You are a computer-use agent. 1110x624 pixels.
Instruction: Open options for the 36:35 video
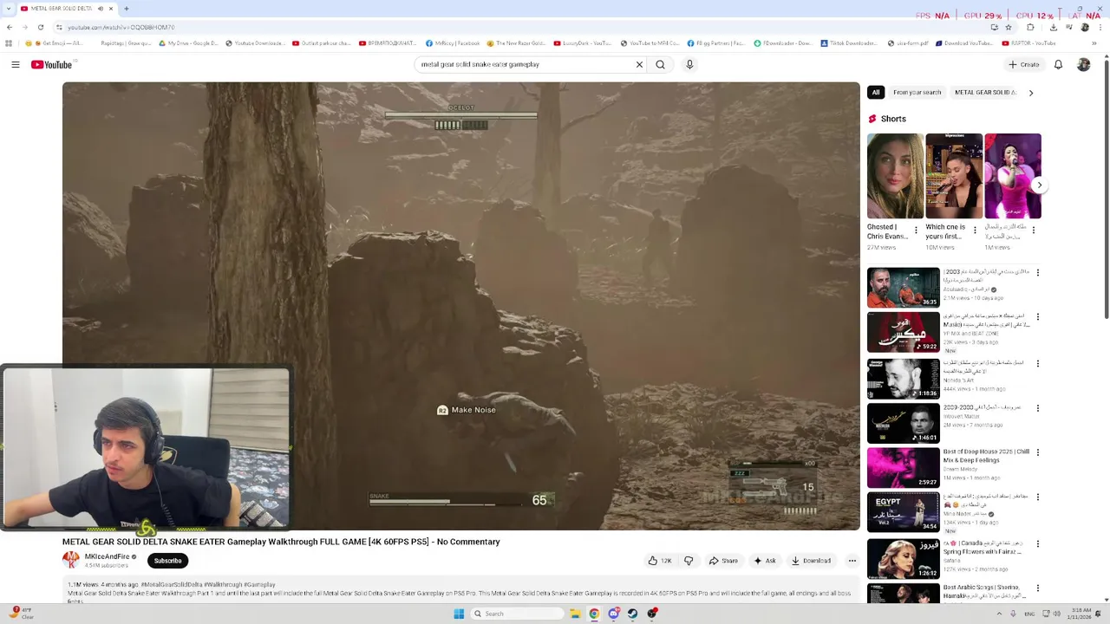(x=1037, y=273)
